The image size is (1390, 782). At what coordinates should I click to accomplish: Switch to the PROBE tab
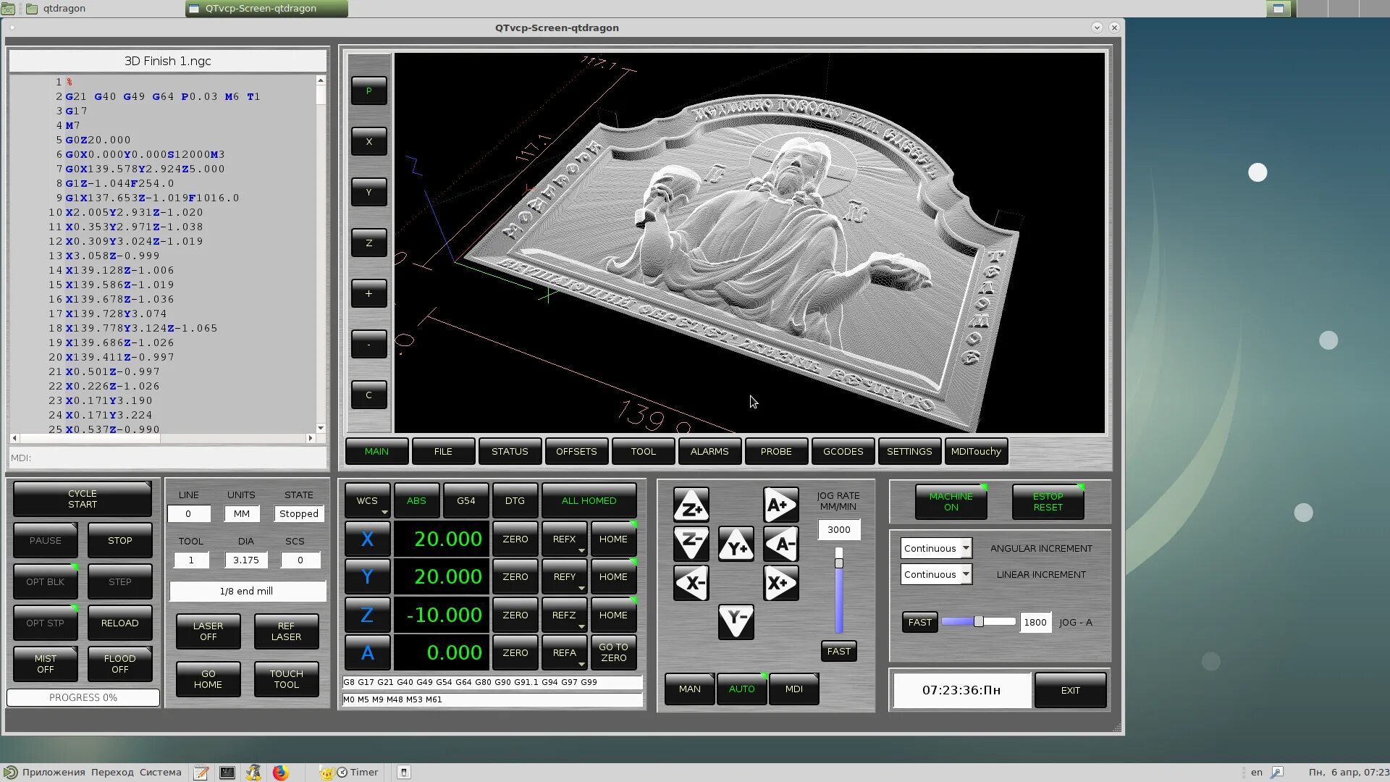(x=776, y=452)
